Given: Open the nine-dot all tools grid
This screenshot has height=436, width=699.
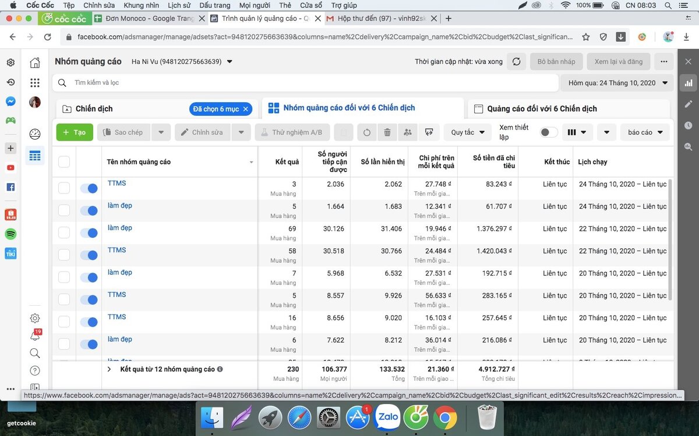Looking at the screenshot, I should click(35, 83).
